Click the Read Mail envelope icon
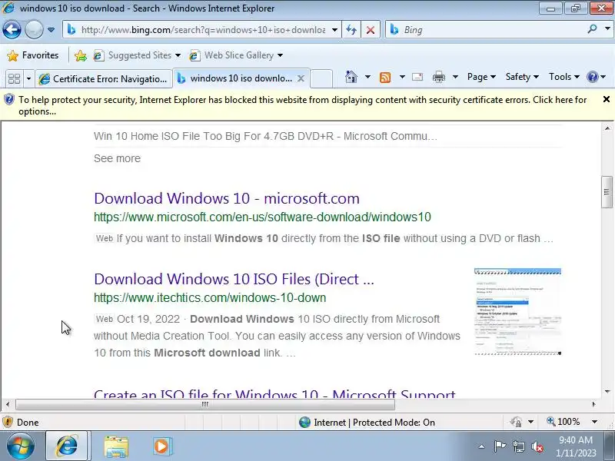The height and width of the screenshot is (461, 615). pyautogui.click(x=417, y=77)
